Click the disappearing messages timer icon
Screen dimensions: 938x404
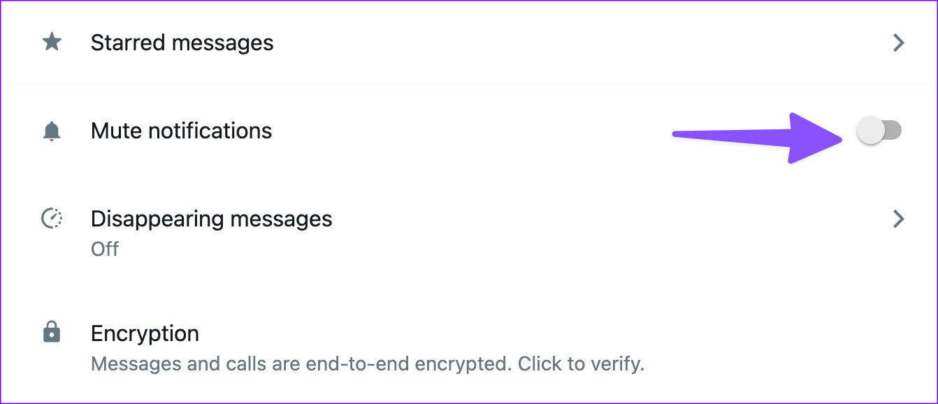point(52,219)
